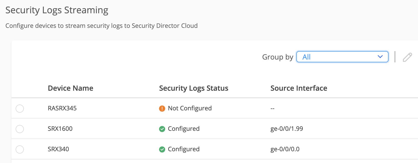Click the Source Interface column header

coord(299,88)
